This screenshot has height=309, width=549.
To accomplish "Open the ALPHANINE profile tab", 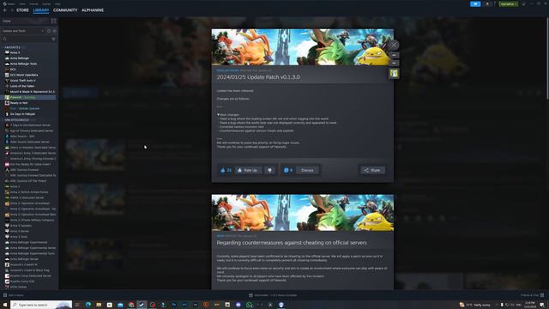I will click(x=93, y=10).
